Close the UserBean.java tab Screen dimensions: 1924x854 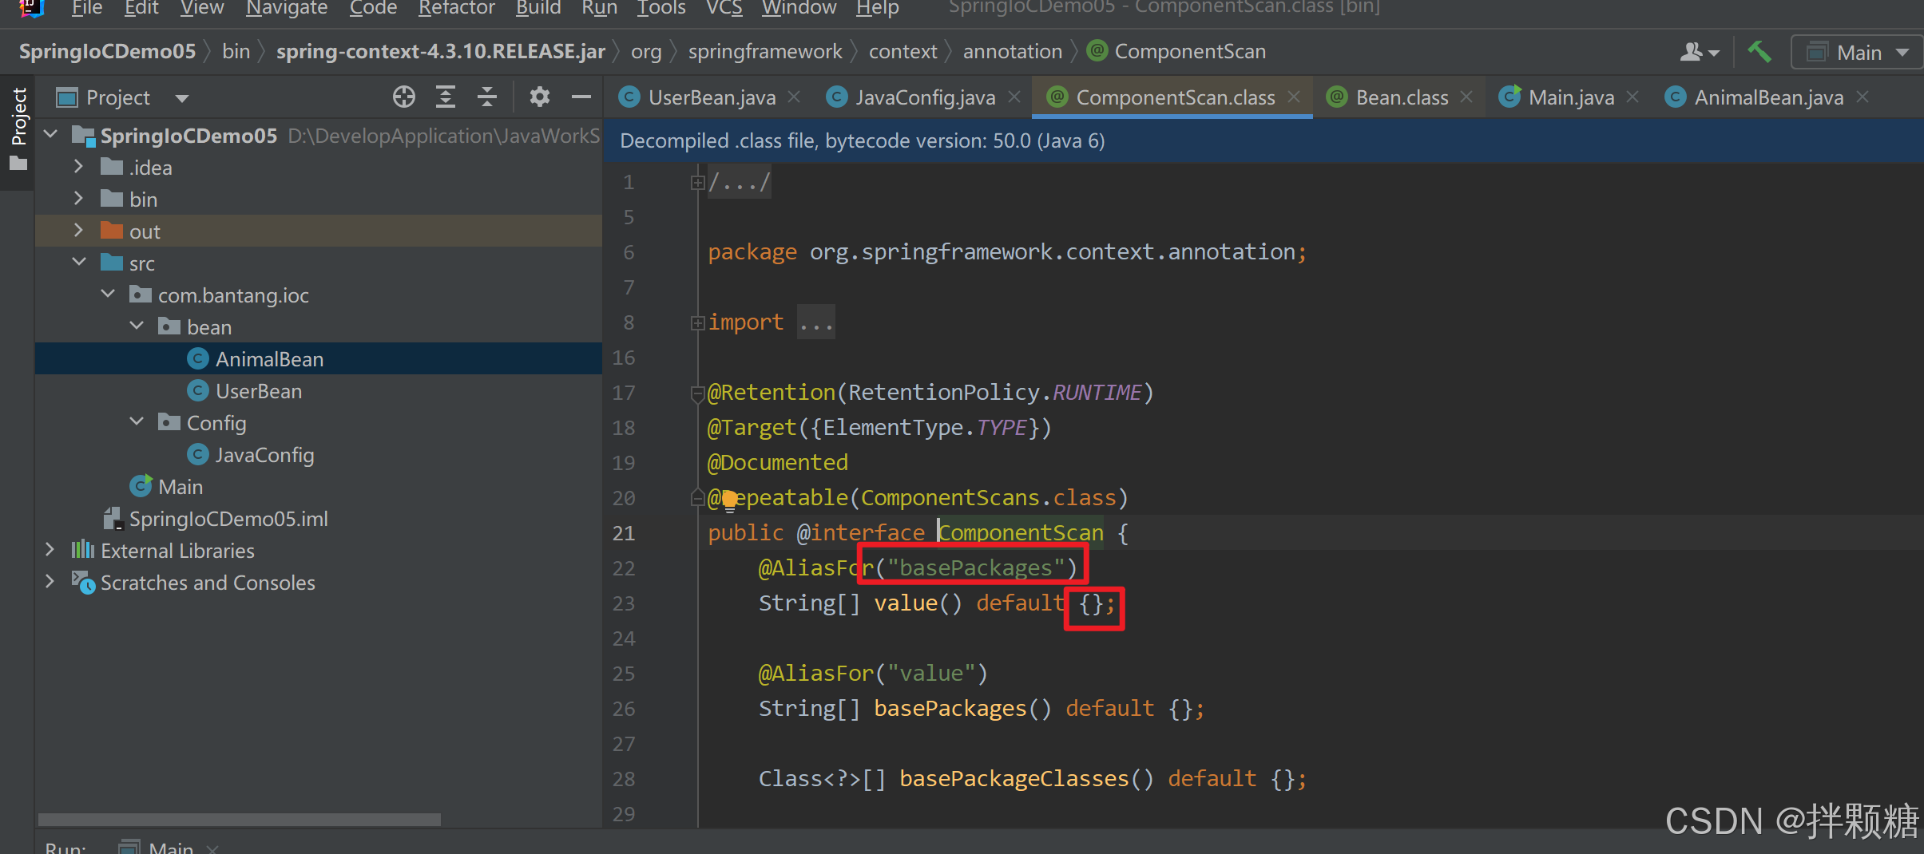point(795,97)
